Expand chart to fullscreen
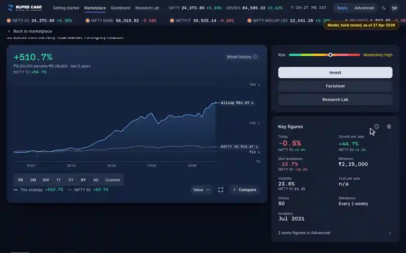406x253 pixels. click(220, 190)
